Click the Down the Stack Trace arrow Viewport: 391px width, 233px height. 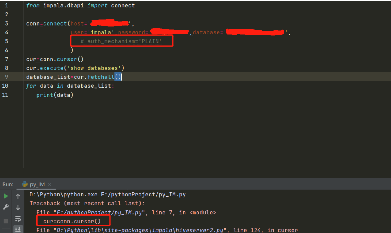click(x=18, y=207)
